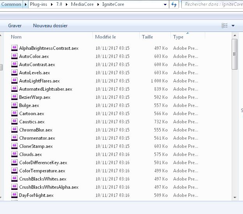Go to the Common folder breadcrumb
The height and width of the screenshot is (214, 243).
click(11, 4)
